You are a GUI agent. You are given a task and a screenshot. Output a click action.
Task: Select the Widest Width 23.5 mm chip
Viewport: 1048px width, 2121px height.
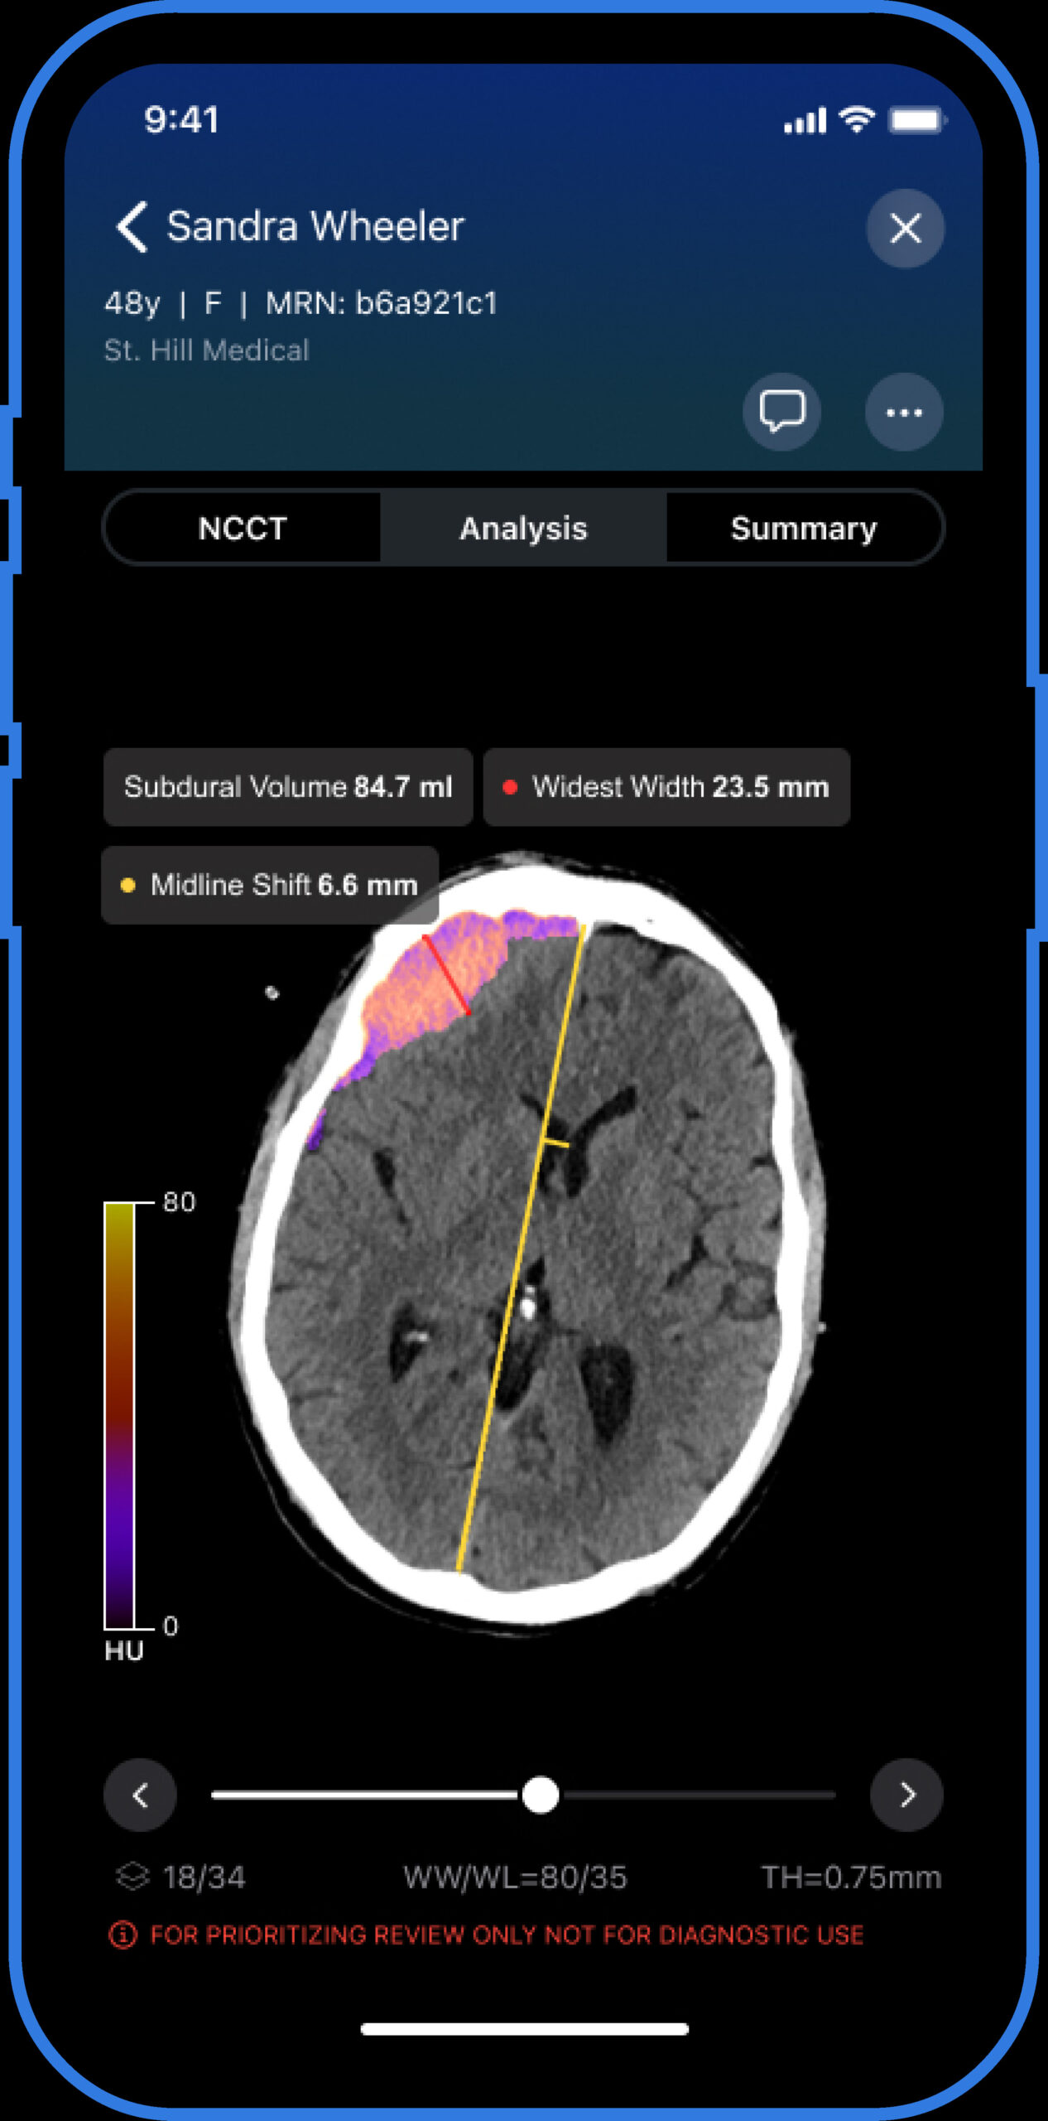pyautogui.click(x=666, y=786)
